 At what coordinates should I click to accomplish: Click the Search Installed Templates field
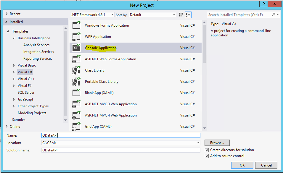(x=239, y=15)
